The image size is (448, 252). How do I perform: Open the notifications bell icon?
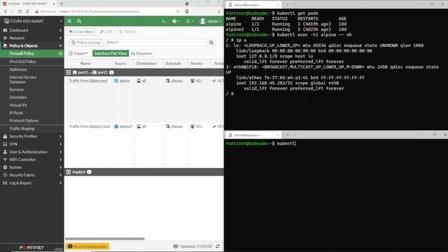click(x=190, y=21)
